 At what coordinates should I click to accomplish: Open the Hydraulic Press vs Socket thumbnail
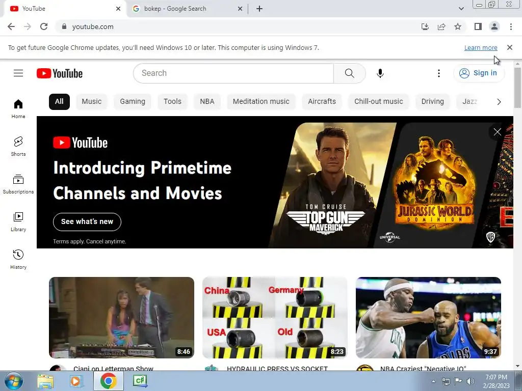pyautogui.click(x=275, y=318)
